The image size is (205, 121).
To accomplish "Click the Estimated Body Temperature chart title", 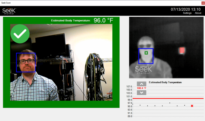I will click(165, 82).
